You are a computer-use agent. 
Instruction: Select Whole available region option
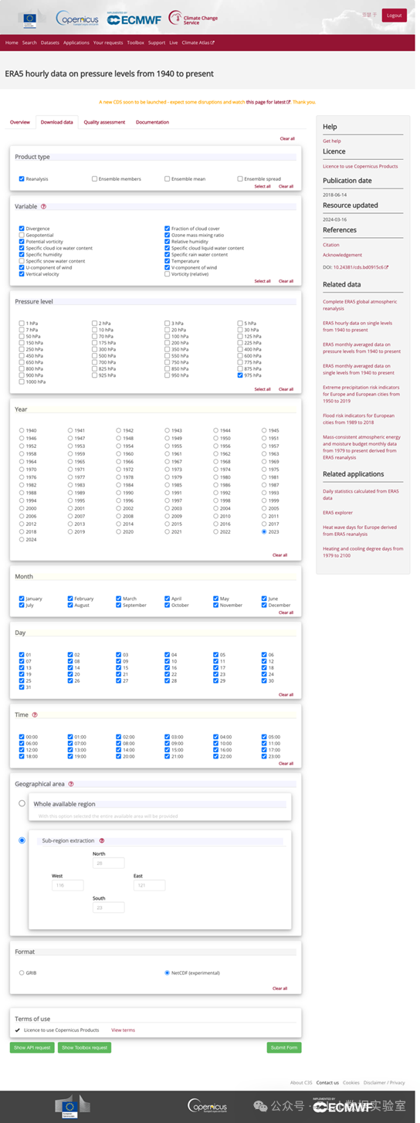point(22,803)
